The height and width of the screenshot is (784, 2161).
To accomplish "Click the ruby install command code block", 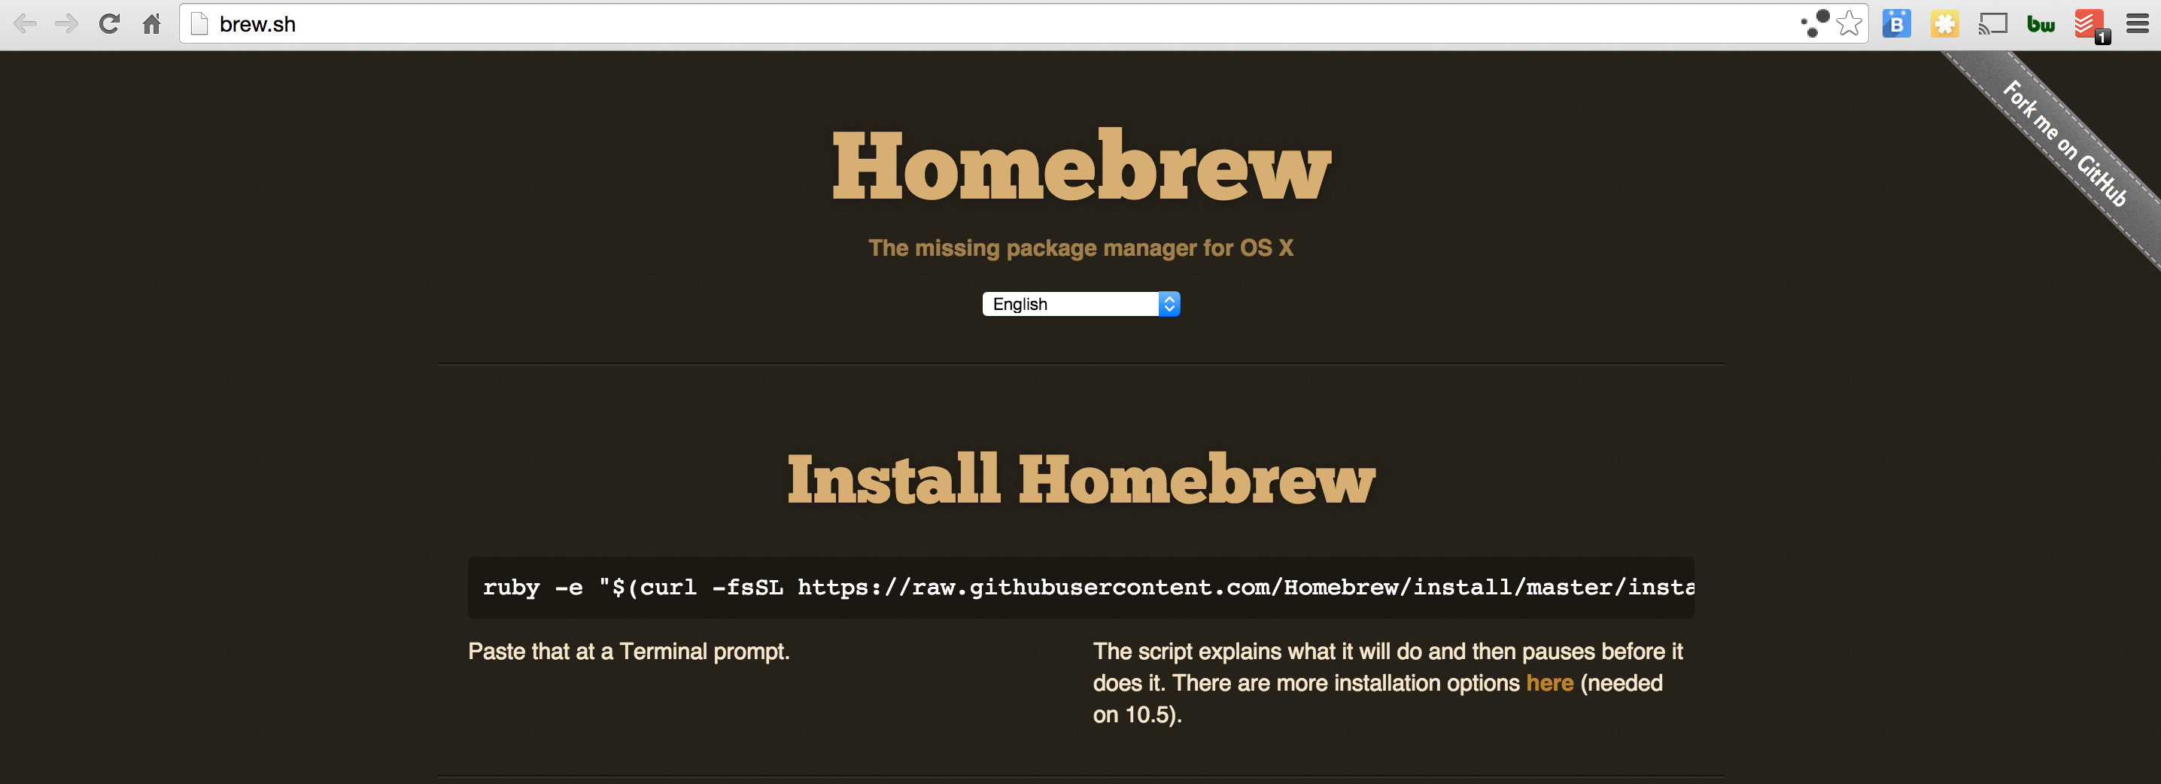I will [1080, 587].
